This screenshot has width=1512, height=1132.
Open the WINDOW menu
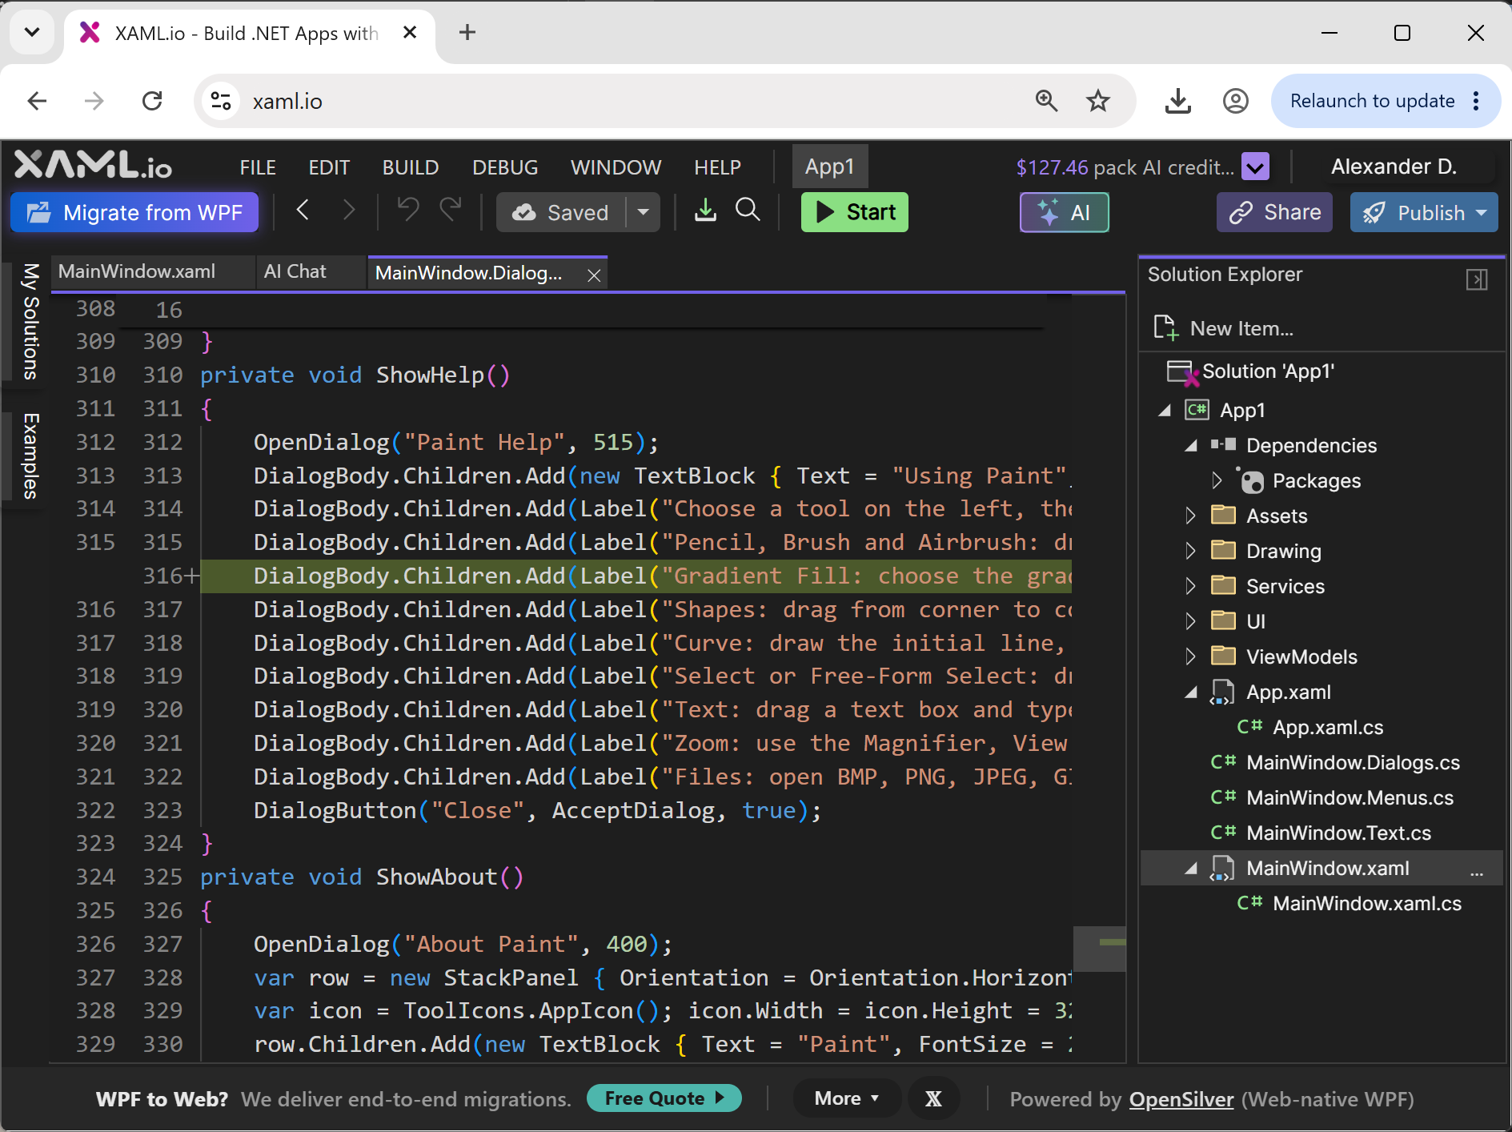point(616,167)
